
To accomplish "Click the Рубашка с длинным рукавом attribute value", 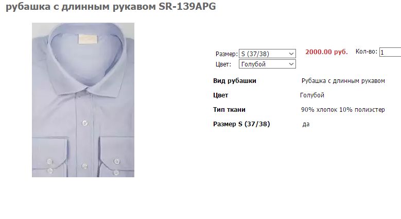I will (343, 81).
